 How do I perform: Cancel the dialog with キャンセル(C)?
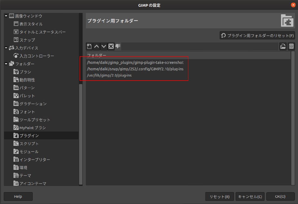(x=250, y=196)
